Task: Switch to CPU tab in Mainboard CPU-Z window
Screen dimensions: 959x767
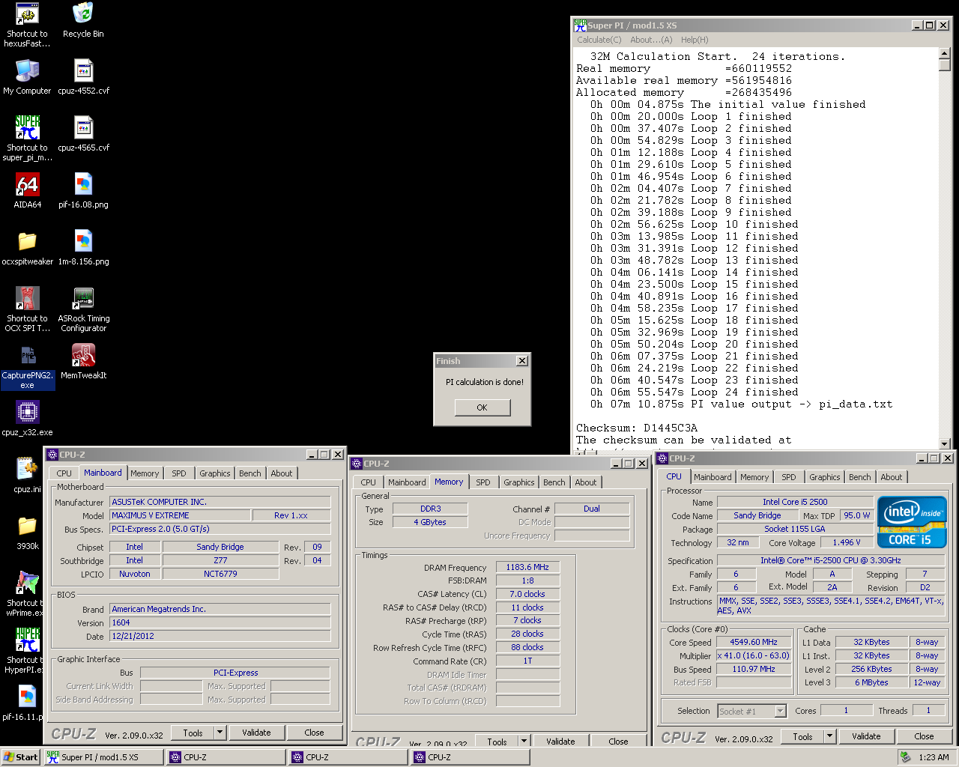Action: [64, 473]
